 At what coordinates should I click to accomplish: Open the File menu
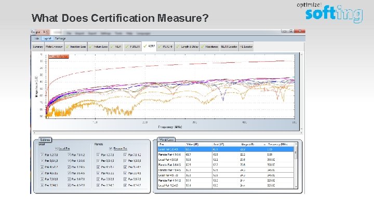point(37,38)
